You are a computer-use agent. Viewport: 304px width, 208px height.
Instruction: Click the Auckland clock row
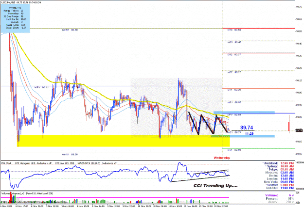[x=278, y=163]
